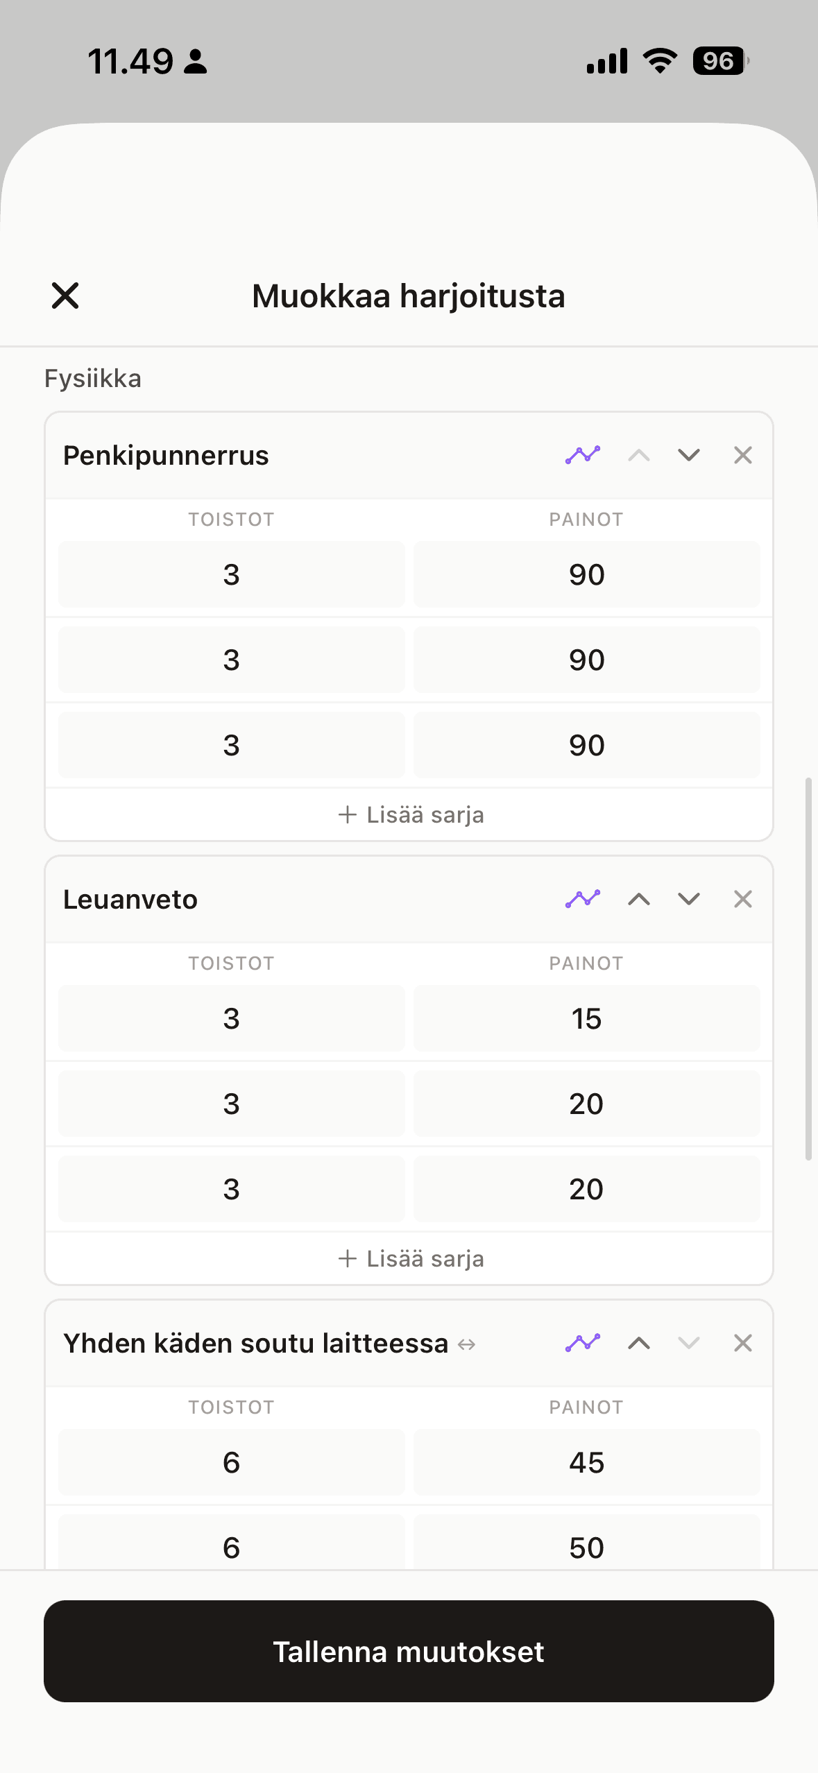Open progress chart for Penkipunnerrus
818x1773 pixels.
coord(582,455)
